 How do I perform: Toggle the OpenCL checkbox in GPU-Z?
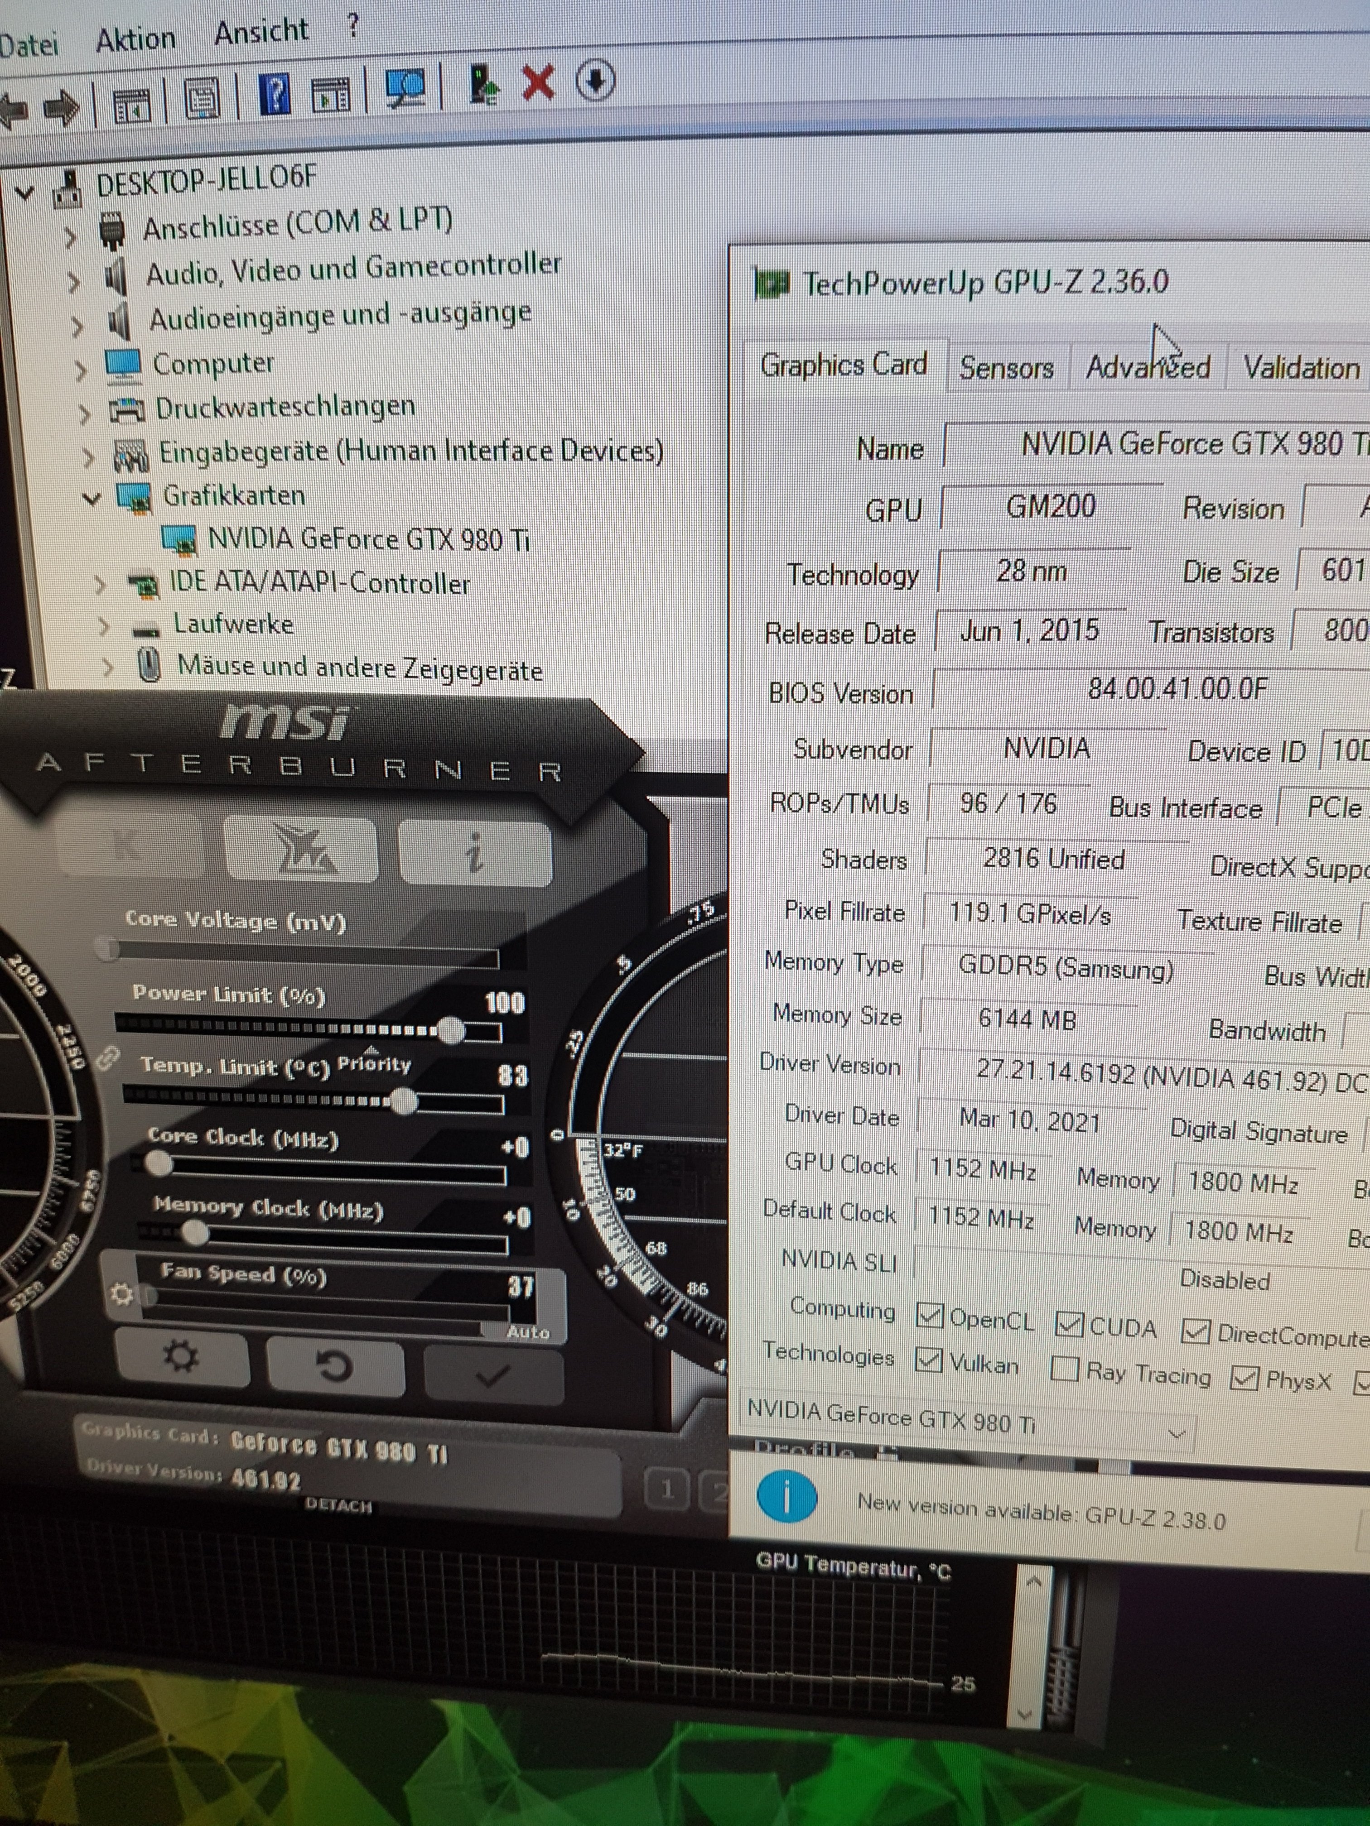click(930, 1316)
